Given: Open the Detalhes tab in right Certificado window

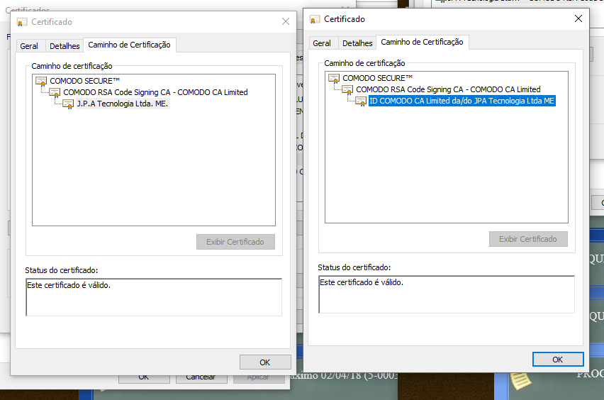Looking at the screenshot, I should coord(357,43).
